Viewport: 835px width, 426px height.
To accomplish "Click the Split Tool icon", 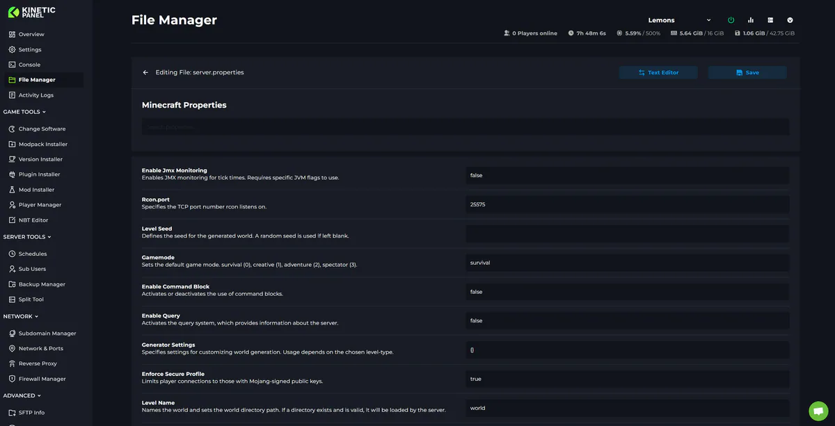I will [12, 300].
